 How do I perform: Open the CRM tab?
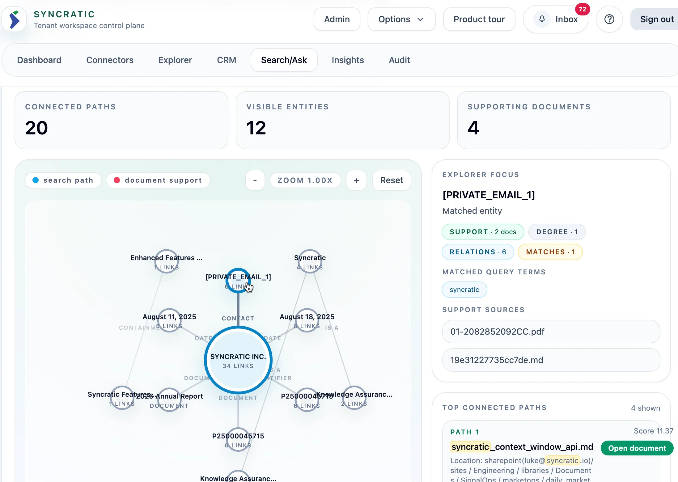(227, 60)
